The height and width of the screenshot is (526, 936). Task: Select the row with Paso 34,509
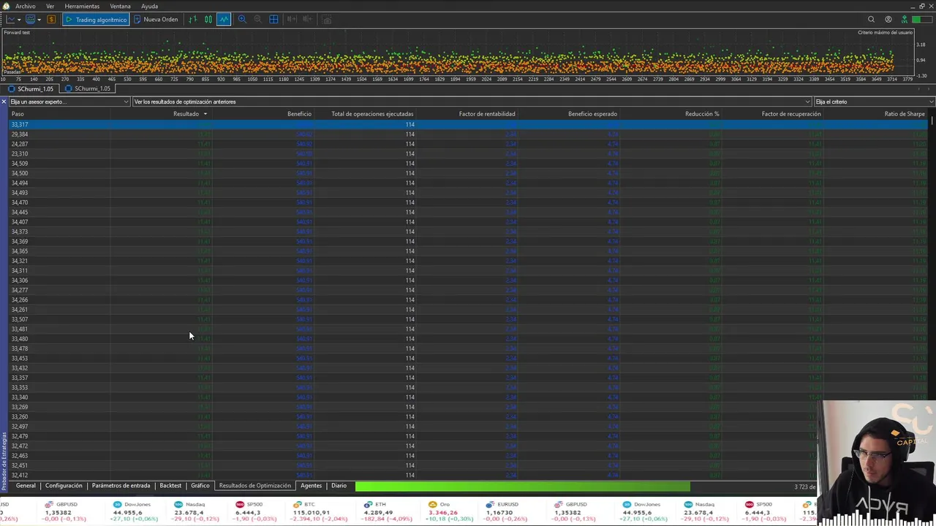468,164
